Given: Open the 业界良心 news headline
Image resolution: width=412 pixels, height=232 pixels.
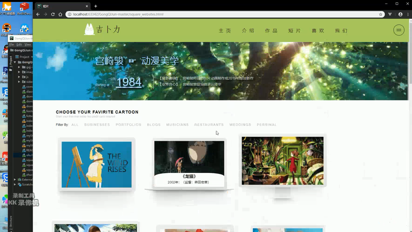Looking at the screenshot, I should [x=190, y=84].
